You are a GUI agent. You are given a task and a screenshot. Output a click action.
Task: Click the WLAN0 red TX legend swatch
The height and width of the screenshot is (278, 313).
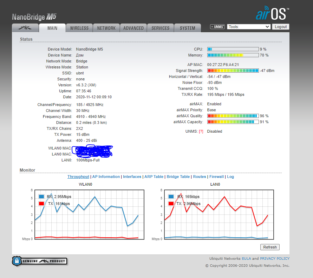click(41, 204)
